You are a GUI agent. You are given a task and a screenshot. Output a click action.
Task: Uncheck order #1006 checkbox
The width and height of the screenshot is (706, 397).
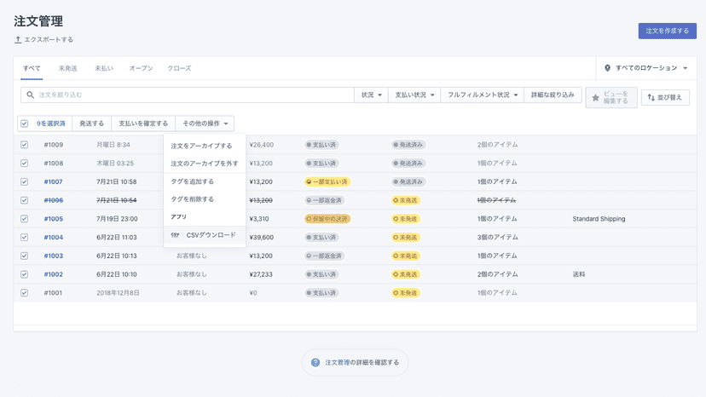pos(25,200)
